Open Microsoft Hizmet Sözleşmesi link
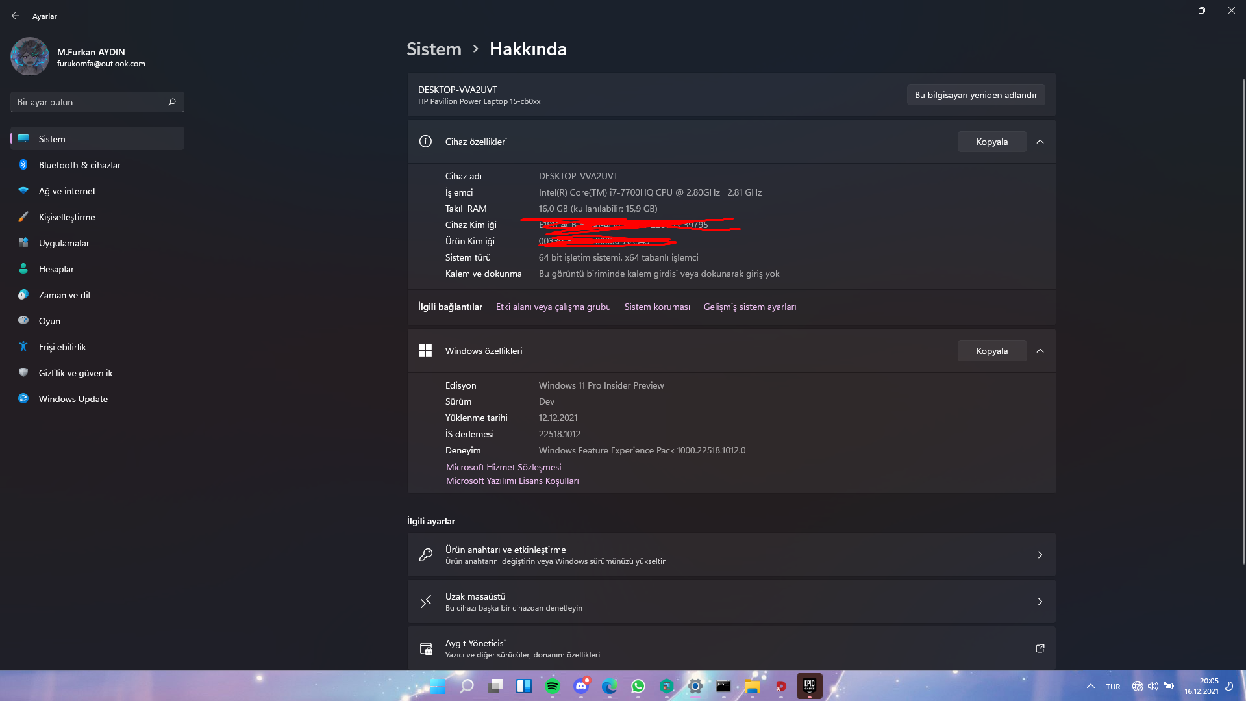1246x701 pixels. tap(503, 467)
